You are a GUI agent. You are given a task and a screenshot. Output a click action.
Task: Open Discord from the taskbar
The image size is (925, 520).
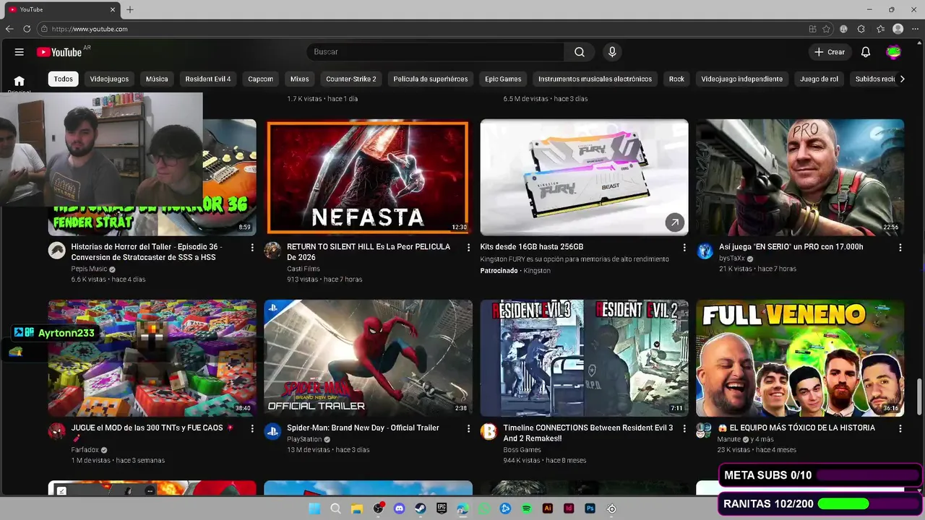[399, 508]
